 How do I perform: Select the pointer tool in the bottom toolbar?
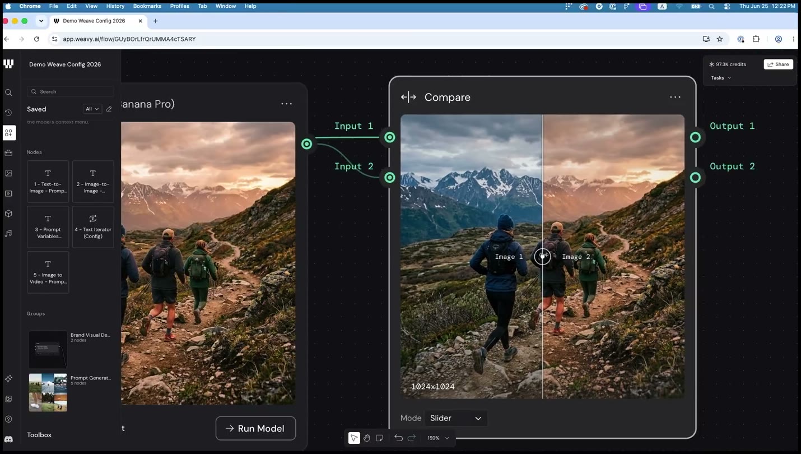354,438
